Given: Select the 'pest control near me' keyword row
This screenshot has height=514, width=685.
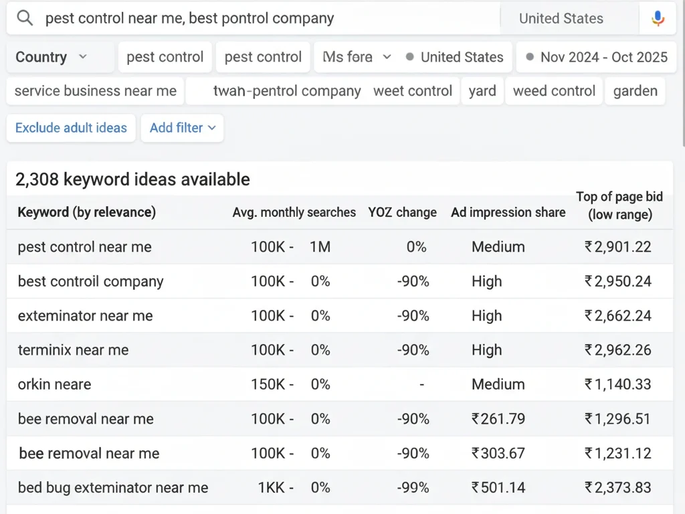Looking at the screenshot, I should pyautogui.click(x=85, y=247).
